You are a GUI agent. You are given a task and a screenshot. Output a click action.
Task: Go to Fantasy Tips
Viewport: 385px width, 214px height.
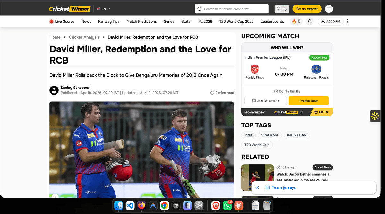click(x=109, y=21)
